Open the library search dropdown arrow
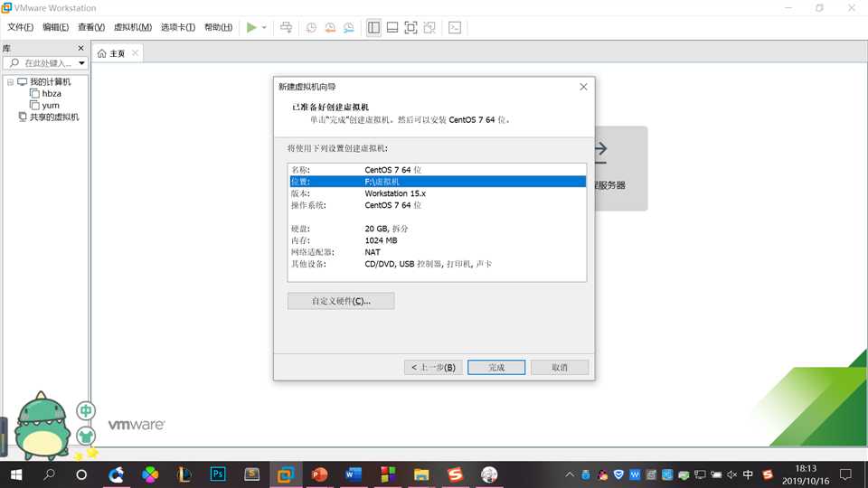Viewport: 868px width, 488px height. 82,63
